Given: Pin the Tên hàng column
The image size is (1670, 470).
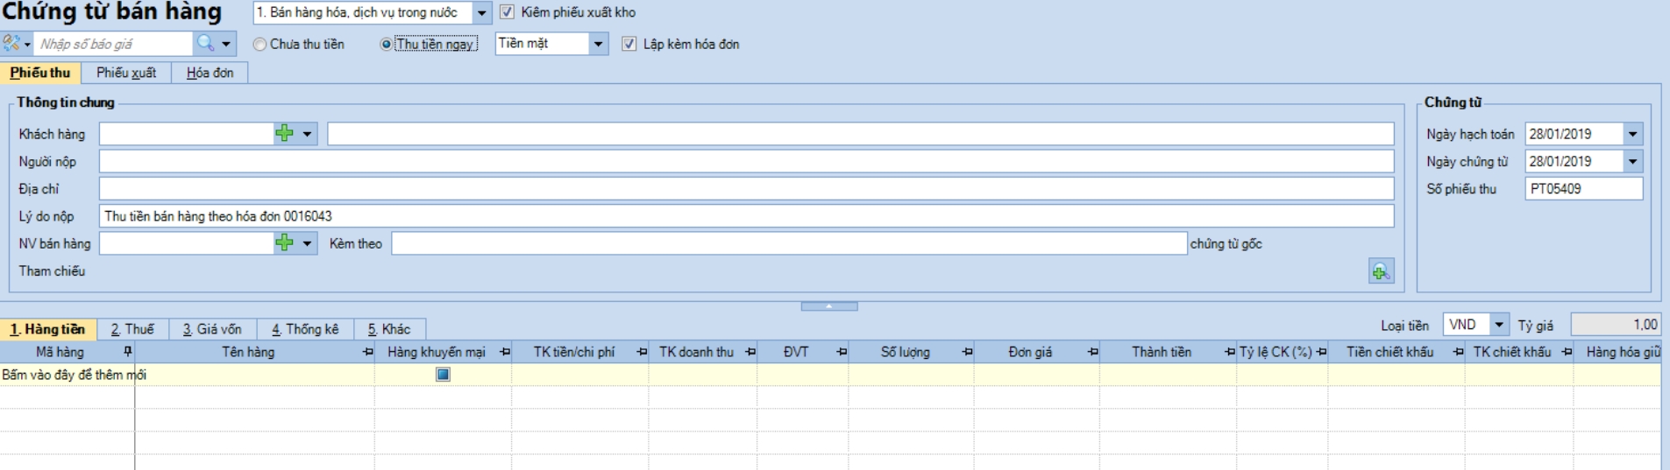Looking at the screenshot, I should 367,352.
